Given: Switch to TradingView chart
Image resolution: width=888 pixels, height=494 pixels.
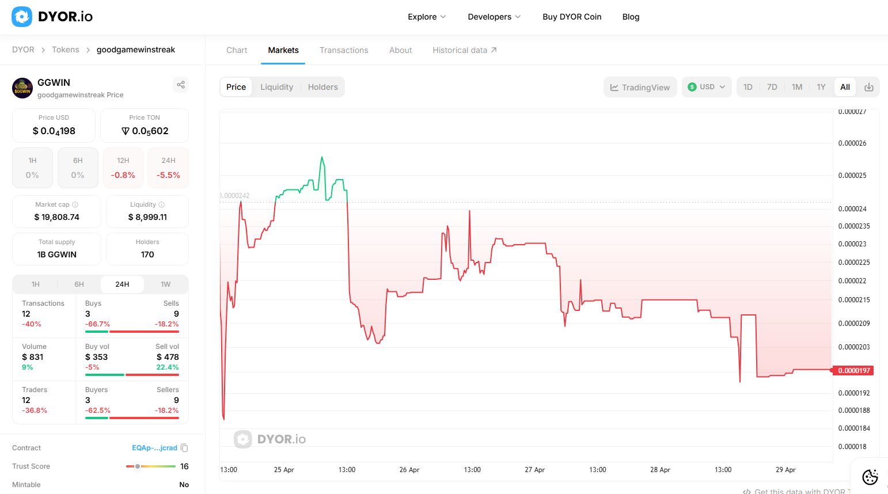Looking at the screenshot, I should coord(640,87).
